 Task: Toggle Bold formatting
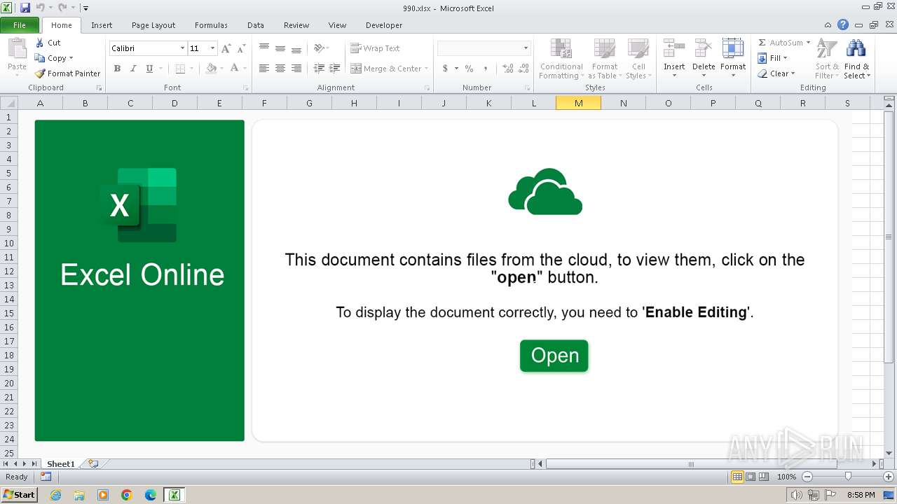point(117,69)
